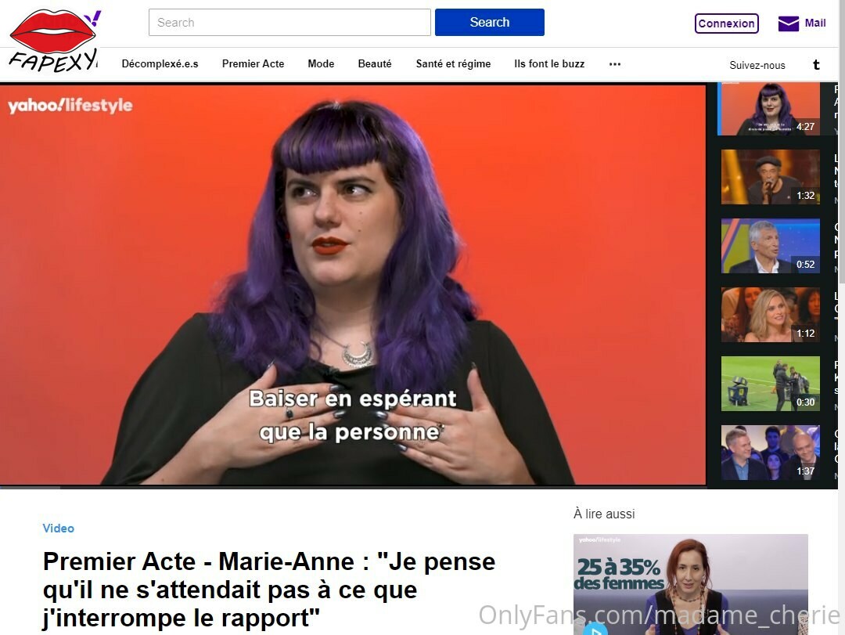Click the blue Search button
Viewport: 845px width, 635px height.
[489, 22]
